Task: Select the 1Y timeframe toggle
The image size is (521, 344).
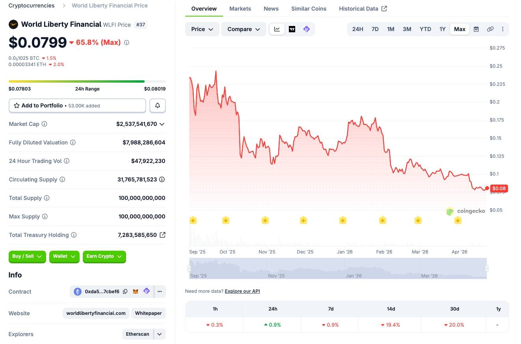Action: [x=443, y=29]
